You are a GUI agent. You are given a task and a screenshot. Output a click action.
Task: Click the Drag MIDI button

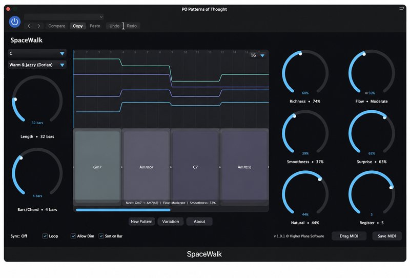(349, 236)
